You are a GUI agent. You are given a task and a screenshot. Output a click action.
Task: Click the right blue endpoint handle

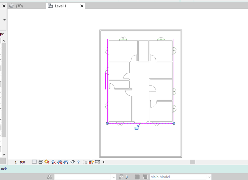174,123
